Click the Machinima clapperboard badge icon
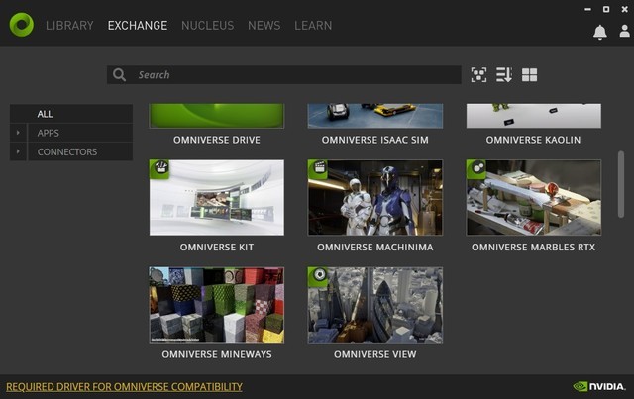The height and width of the screenshot is (399, 634). [318, 168]
